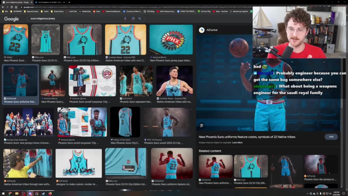
Task: Open 'Phoenix Suns 22/23 City Edition' jersey 1 thumbnail
Action: tap(82, 40)
